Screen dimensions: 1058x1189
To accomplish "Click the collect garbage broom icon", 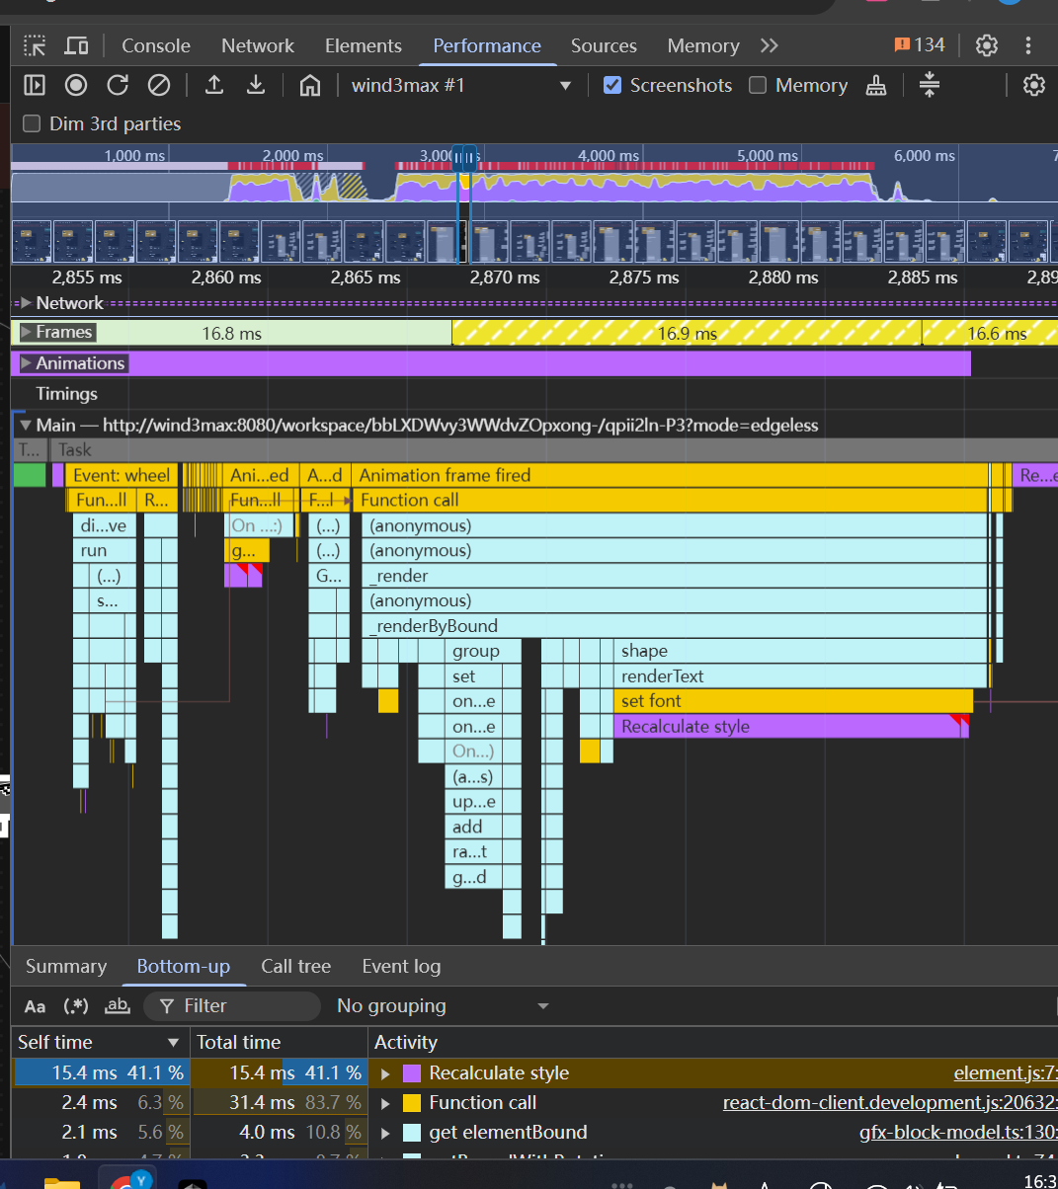I will [x=876, y=86].
